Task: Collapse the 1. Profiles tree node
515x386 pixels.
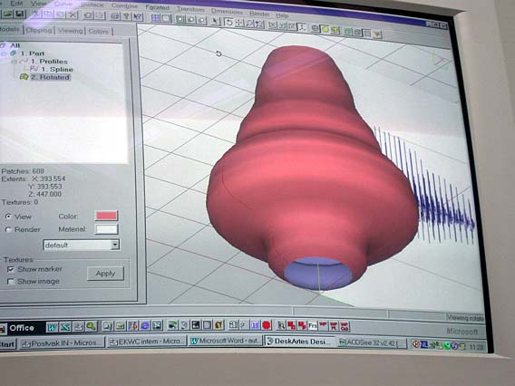Action: pyautogui.click(x=15, y=62)
